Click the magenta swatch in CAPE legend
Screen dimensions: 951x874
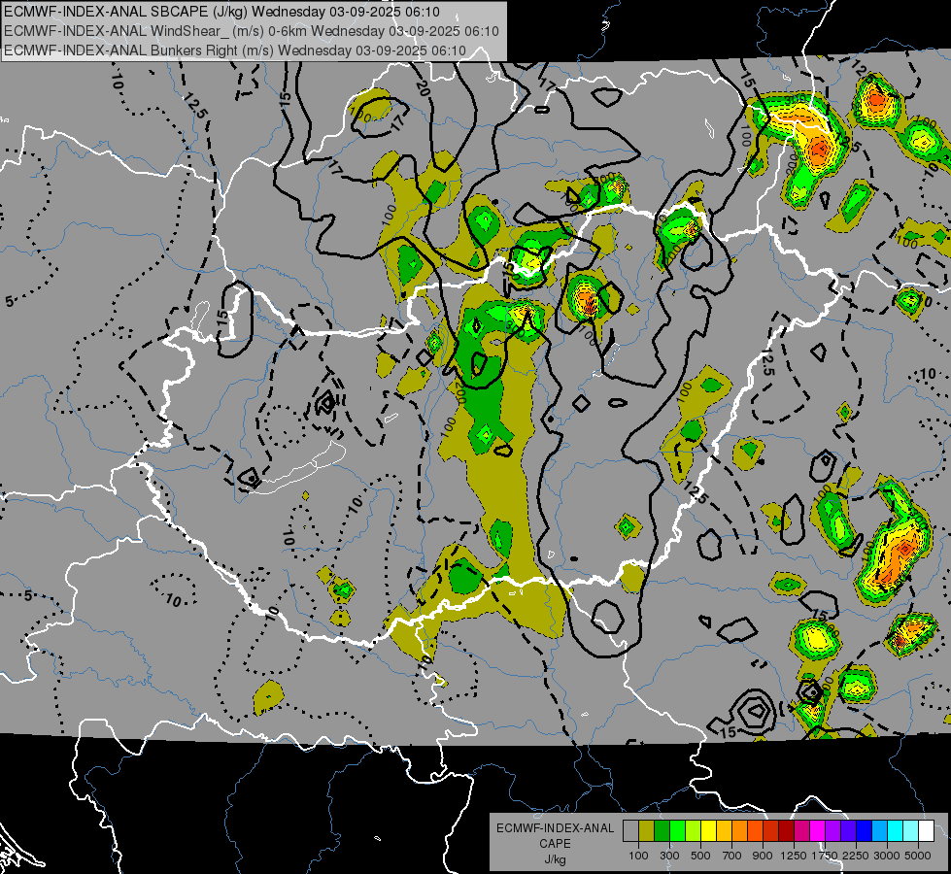(x=818, y=831)
